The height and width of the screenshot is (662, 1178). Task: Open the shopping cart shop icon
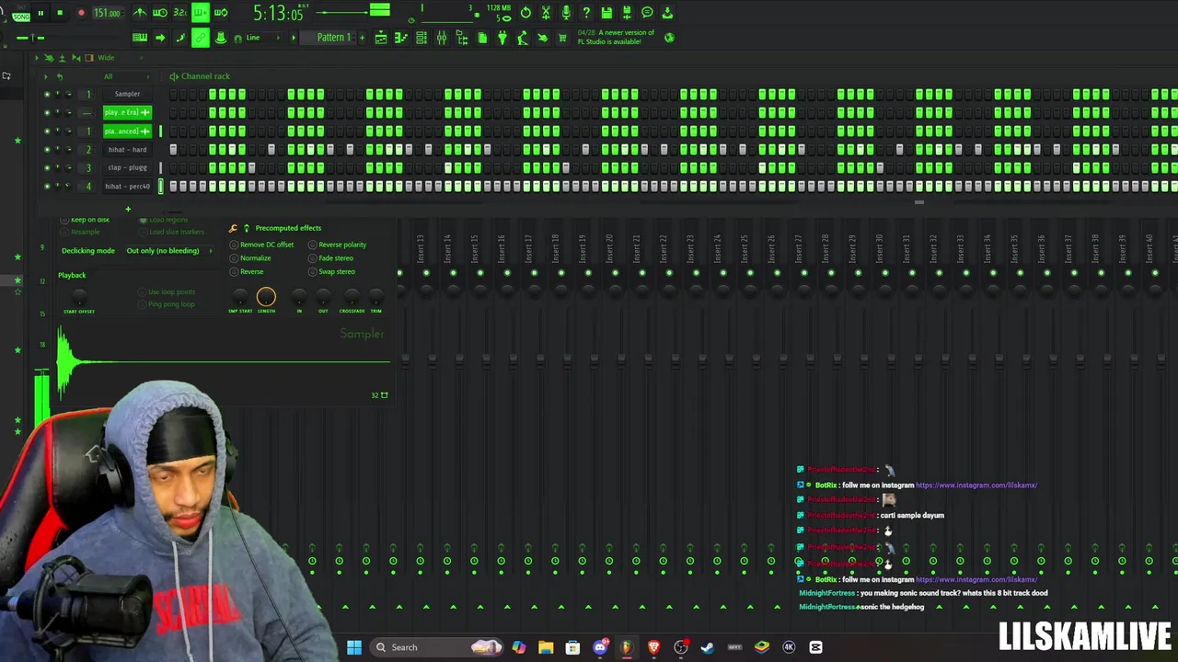point(562,38)
